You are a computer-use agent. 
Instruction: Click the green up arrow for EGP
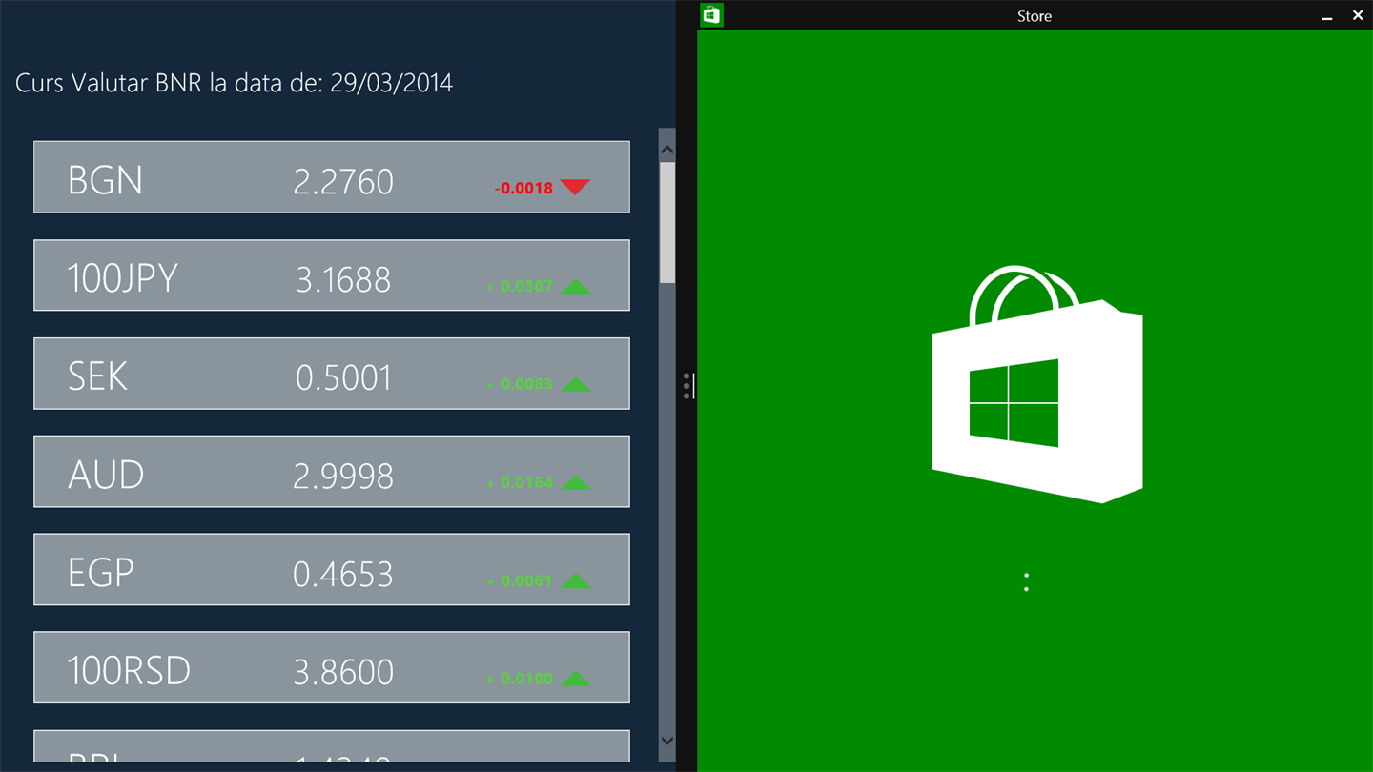tap(576, 580)
